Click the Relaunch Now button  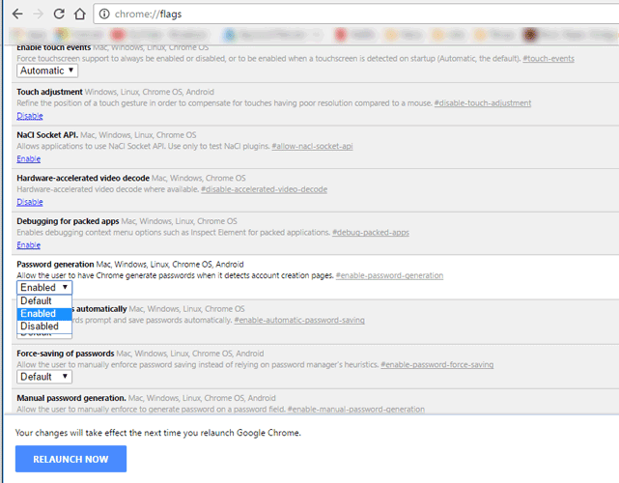[71, 459]
